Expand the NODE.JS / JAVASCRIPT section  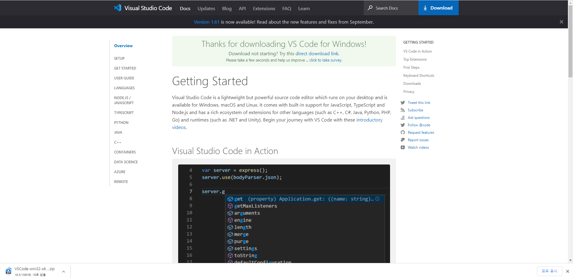point(124,100)
